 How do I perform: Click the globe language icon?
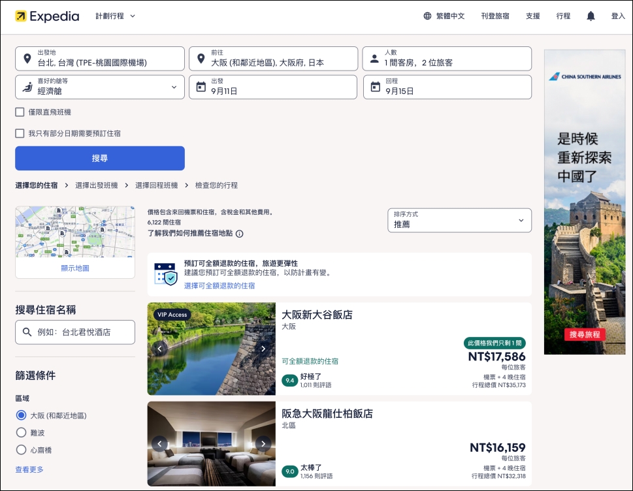click(x=427, y=16)
